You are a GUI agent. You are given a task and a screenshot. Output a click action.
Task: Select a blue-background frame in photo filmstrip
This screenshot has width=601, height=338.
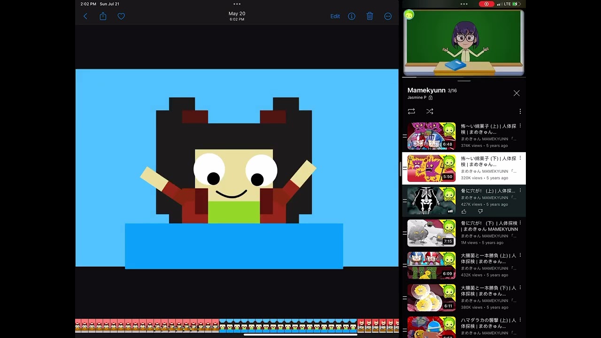point(287,326)
